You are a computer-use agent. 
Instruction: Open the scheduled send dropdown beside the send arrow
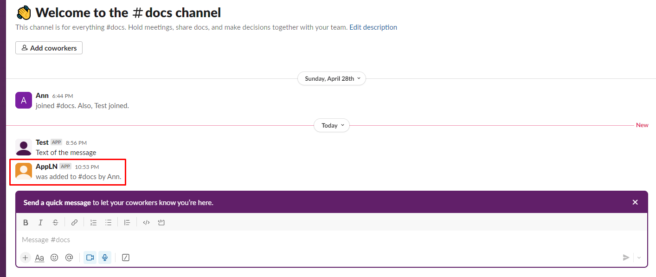639,258
